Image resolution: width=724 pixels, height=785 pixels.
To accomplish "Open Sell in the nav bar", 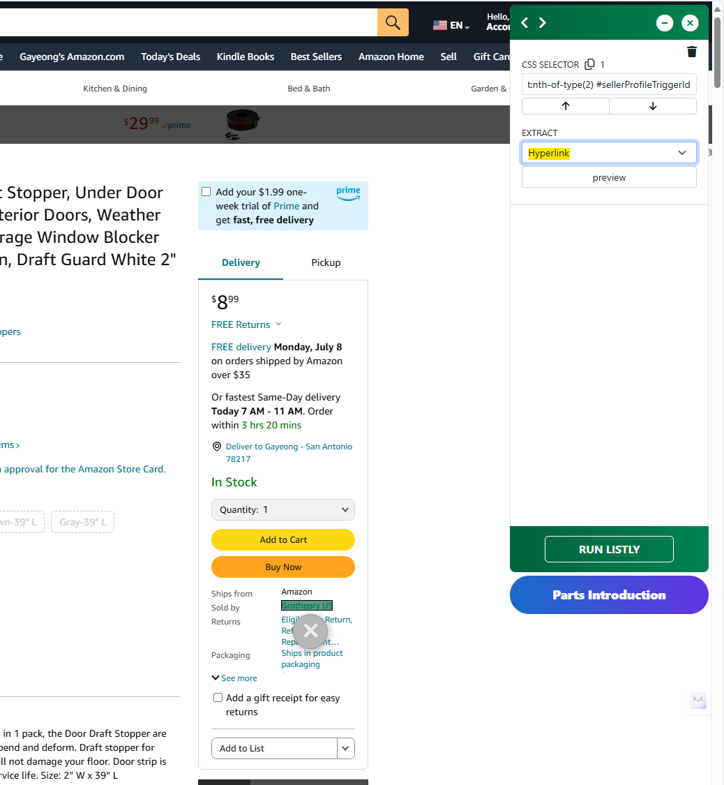I will click(x=448, y=57).
